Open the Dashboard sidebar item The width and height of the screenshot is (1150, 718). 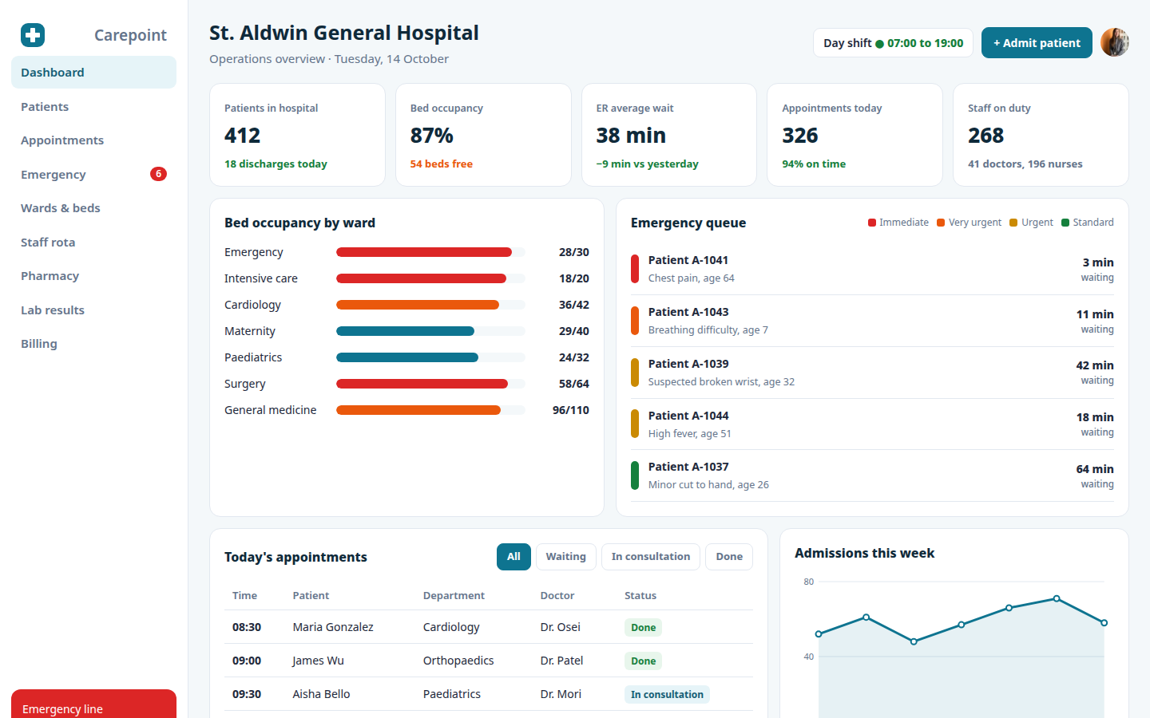tap(93, 73)
